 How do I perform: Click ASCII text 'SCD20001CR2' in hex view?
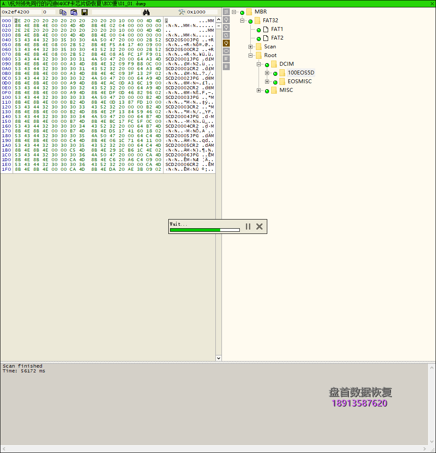click(x=182, y=68)
